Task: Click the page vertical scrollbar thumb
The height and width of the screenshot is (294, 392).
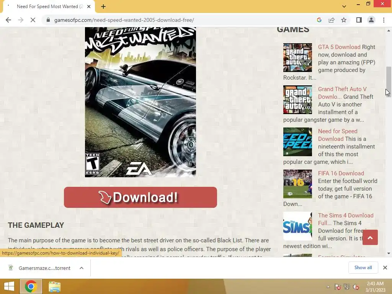Action: click(389, 81)
